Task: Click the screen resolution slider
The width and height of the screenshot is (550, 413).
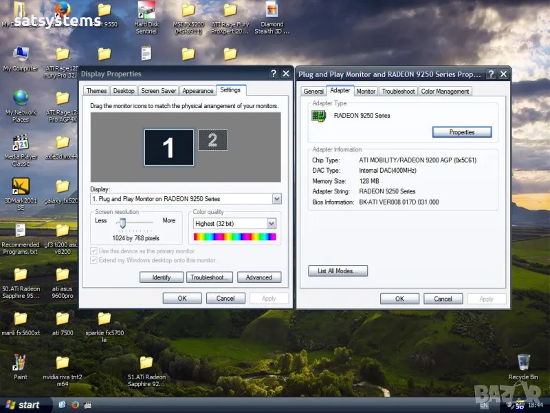Action: point(122,222)
